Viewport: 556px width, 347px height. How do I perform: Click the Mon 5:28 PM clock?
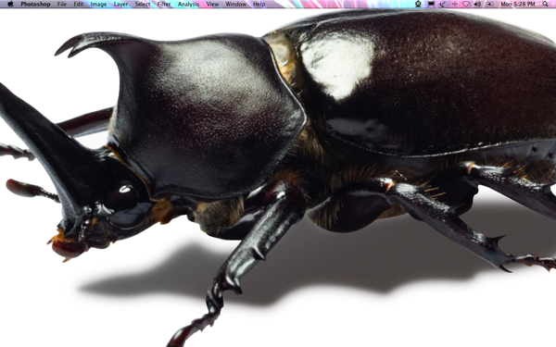(x=518, y=5)
